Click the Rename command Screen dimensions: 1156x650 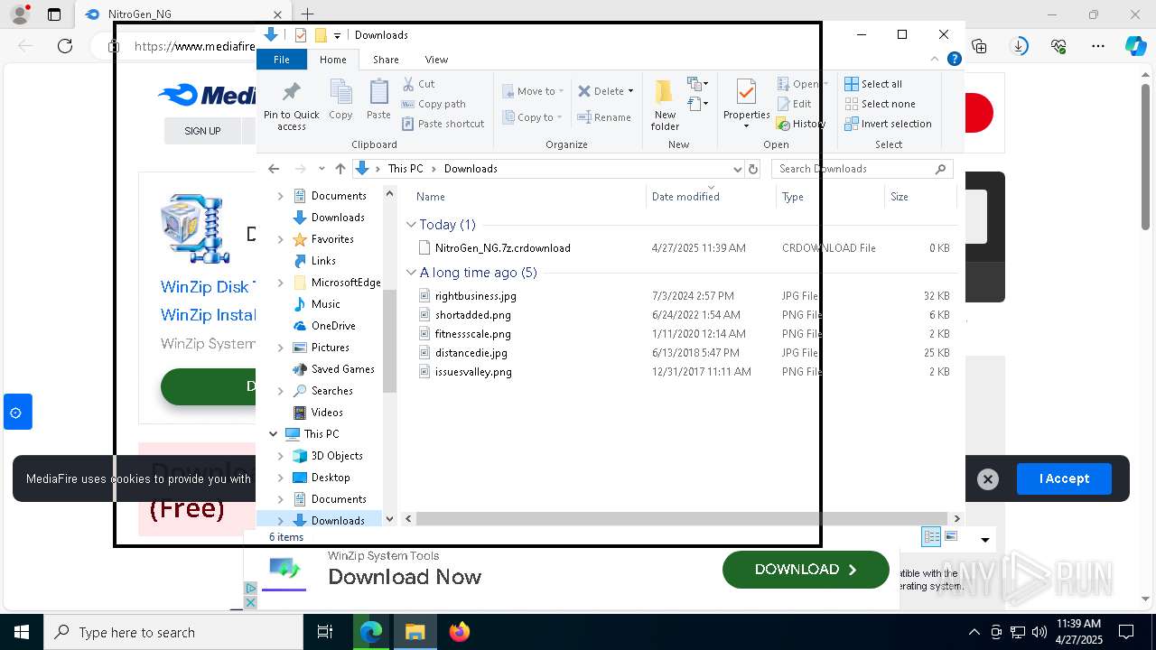click(x=604, y=117)
